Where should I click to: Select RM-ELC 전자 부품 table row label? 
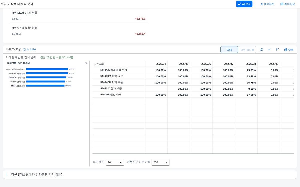click(x=111, y=89)
